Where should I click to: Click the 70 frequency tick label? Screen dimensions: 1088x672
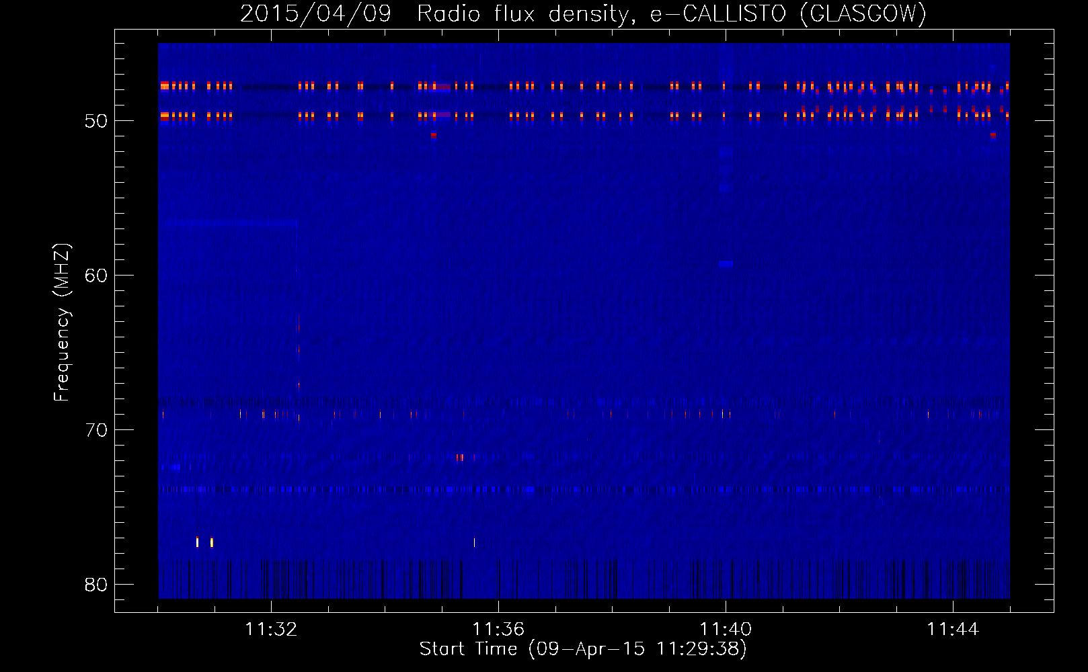tap(96, 430)
